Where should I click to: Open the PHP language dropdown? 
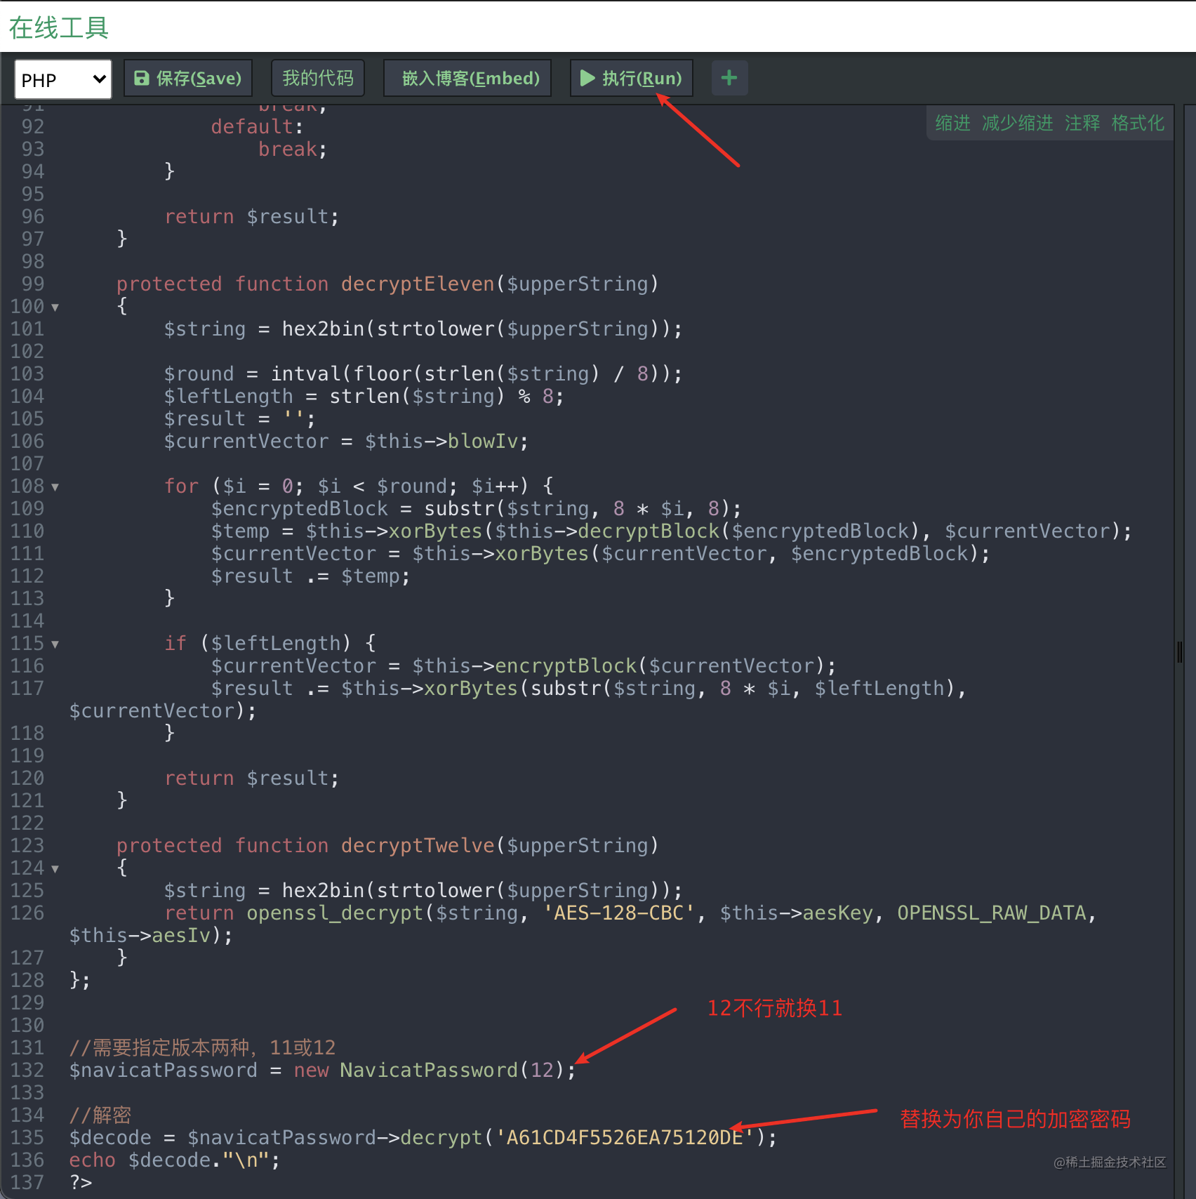tap(62, 79)
